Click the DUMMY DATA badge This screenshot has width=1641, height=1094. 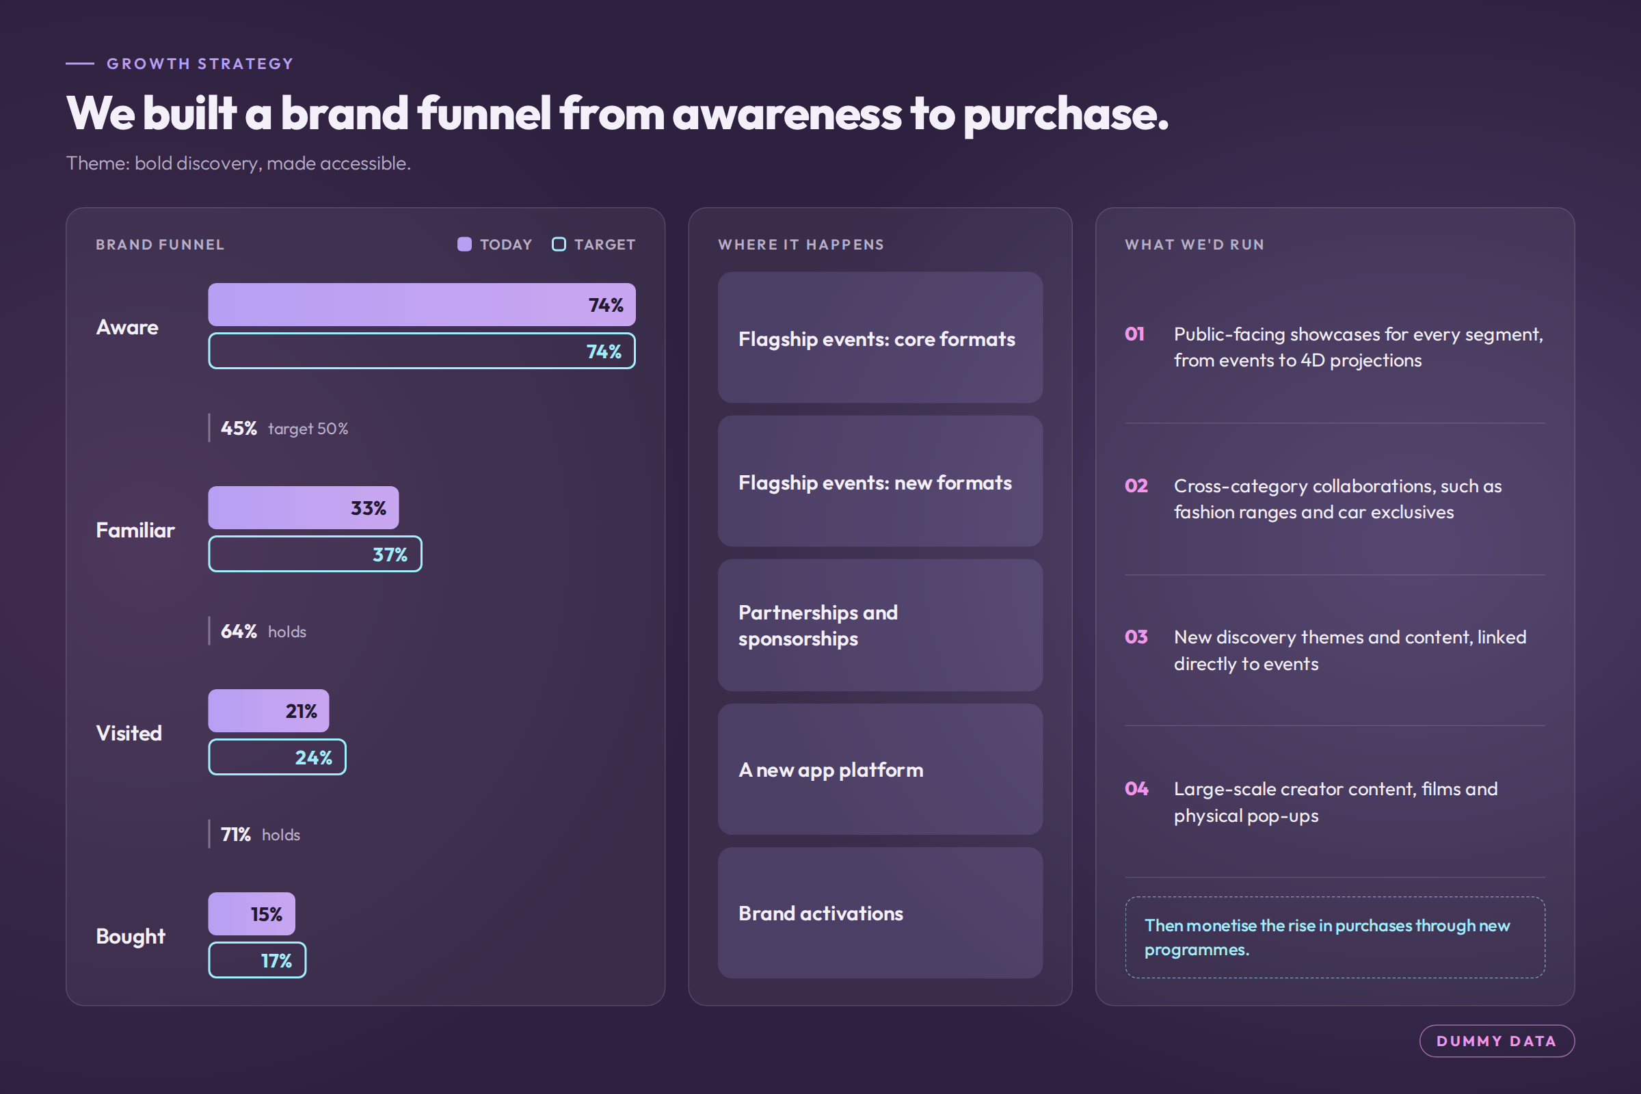[1497, 1041]
